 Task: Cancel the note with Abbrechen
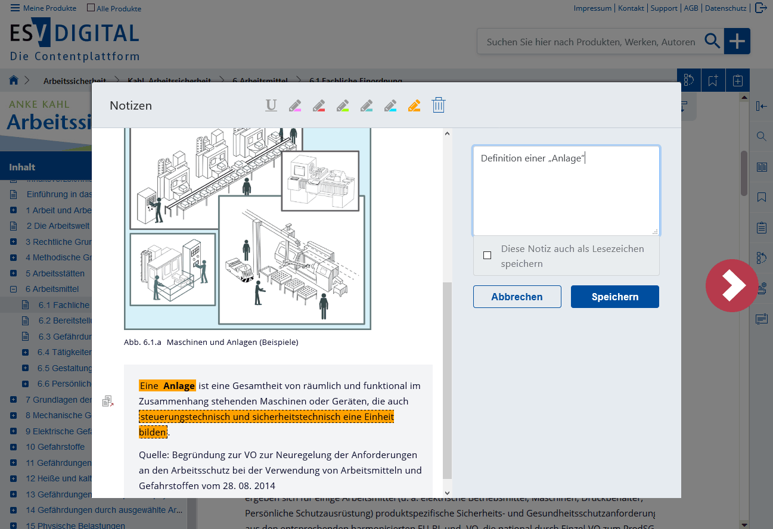tap(517, 297)
